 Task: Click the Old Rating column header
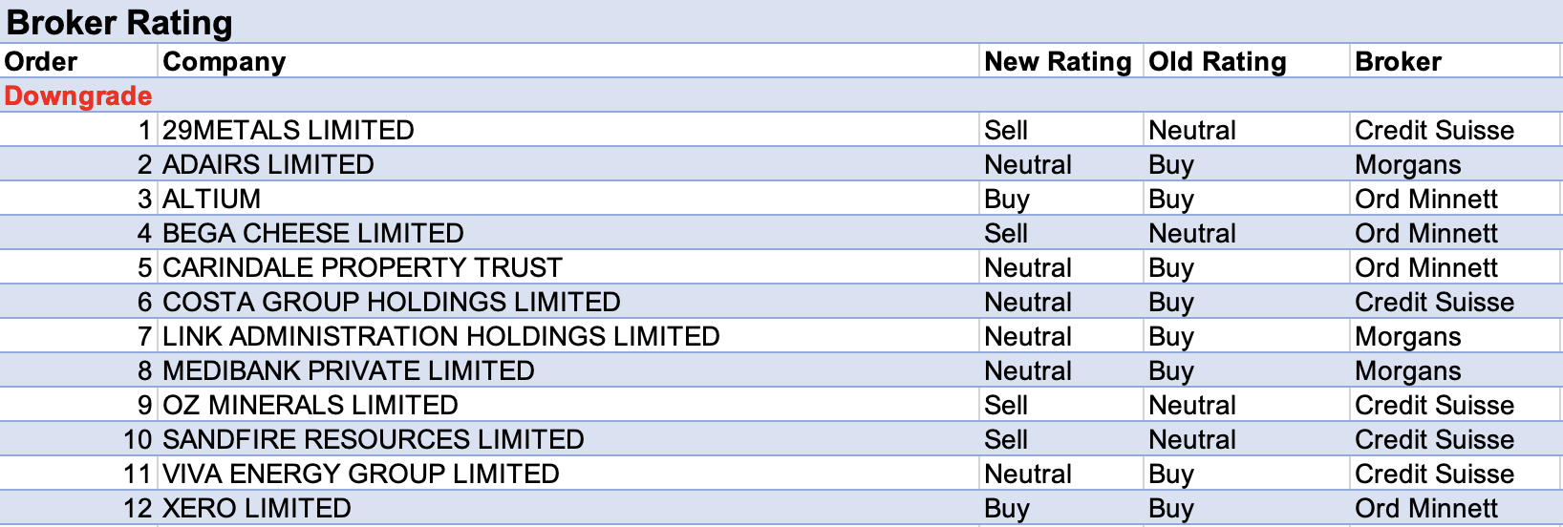pyautogui.click(x=1217, y=62)
